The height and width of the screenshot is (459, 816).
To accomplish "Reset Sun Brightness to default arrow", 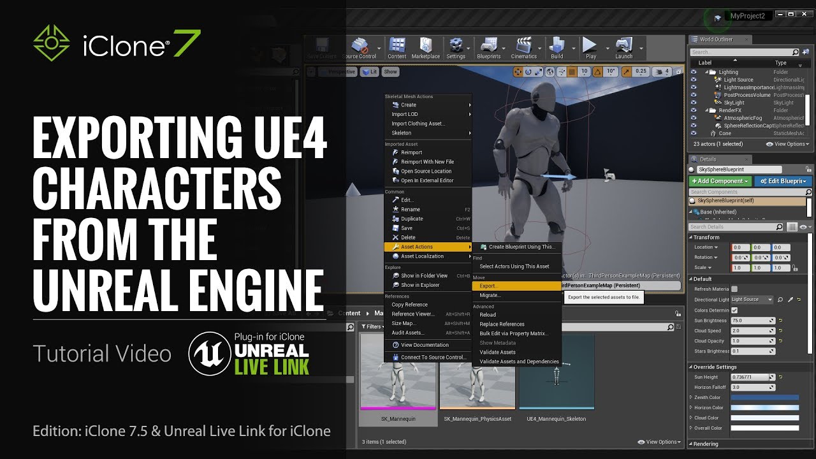I will point(780,320).
